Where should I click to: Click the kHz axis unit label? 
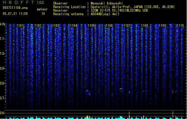tap(3, 24)
